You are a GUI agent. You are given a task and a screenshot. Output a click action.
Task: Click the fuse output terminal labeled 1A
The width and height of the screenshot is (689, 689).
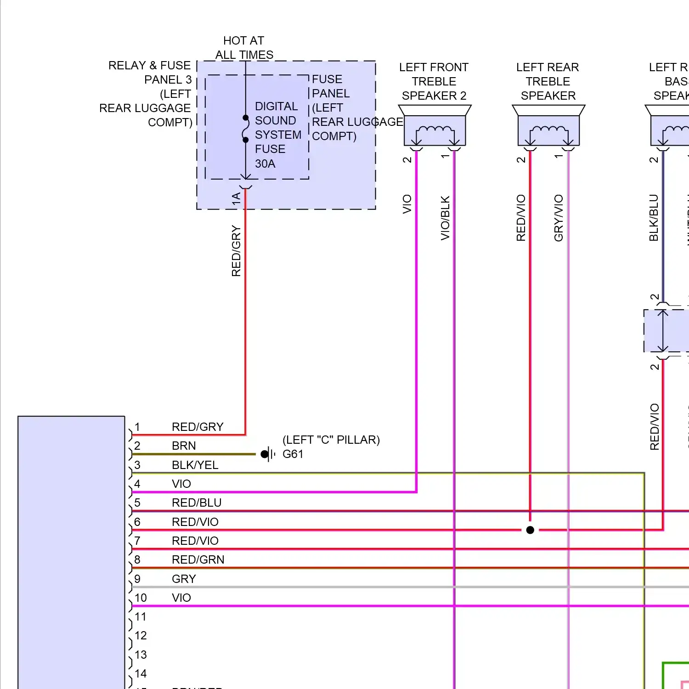[x=246, y=187]
